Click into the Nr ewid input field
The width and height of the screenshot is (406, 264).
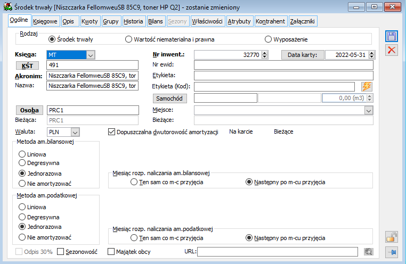(283, 65)
